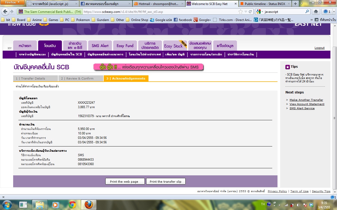Viewport: 337px width, 210px height.
Task: Switch to the JavaScript .js browser tab
Action: [x=52, y=4]
